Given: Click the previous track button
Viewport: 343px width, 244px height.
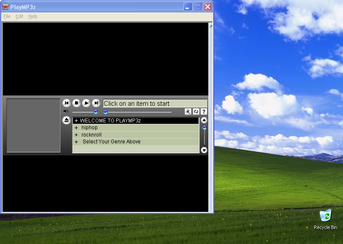Looking at the screenshot, I should pyautogui.click(x=66, y=103).
